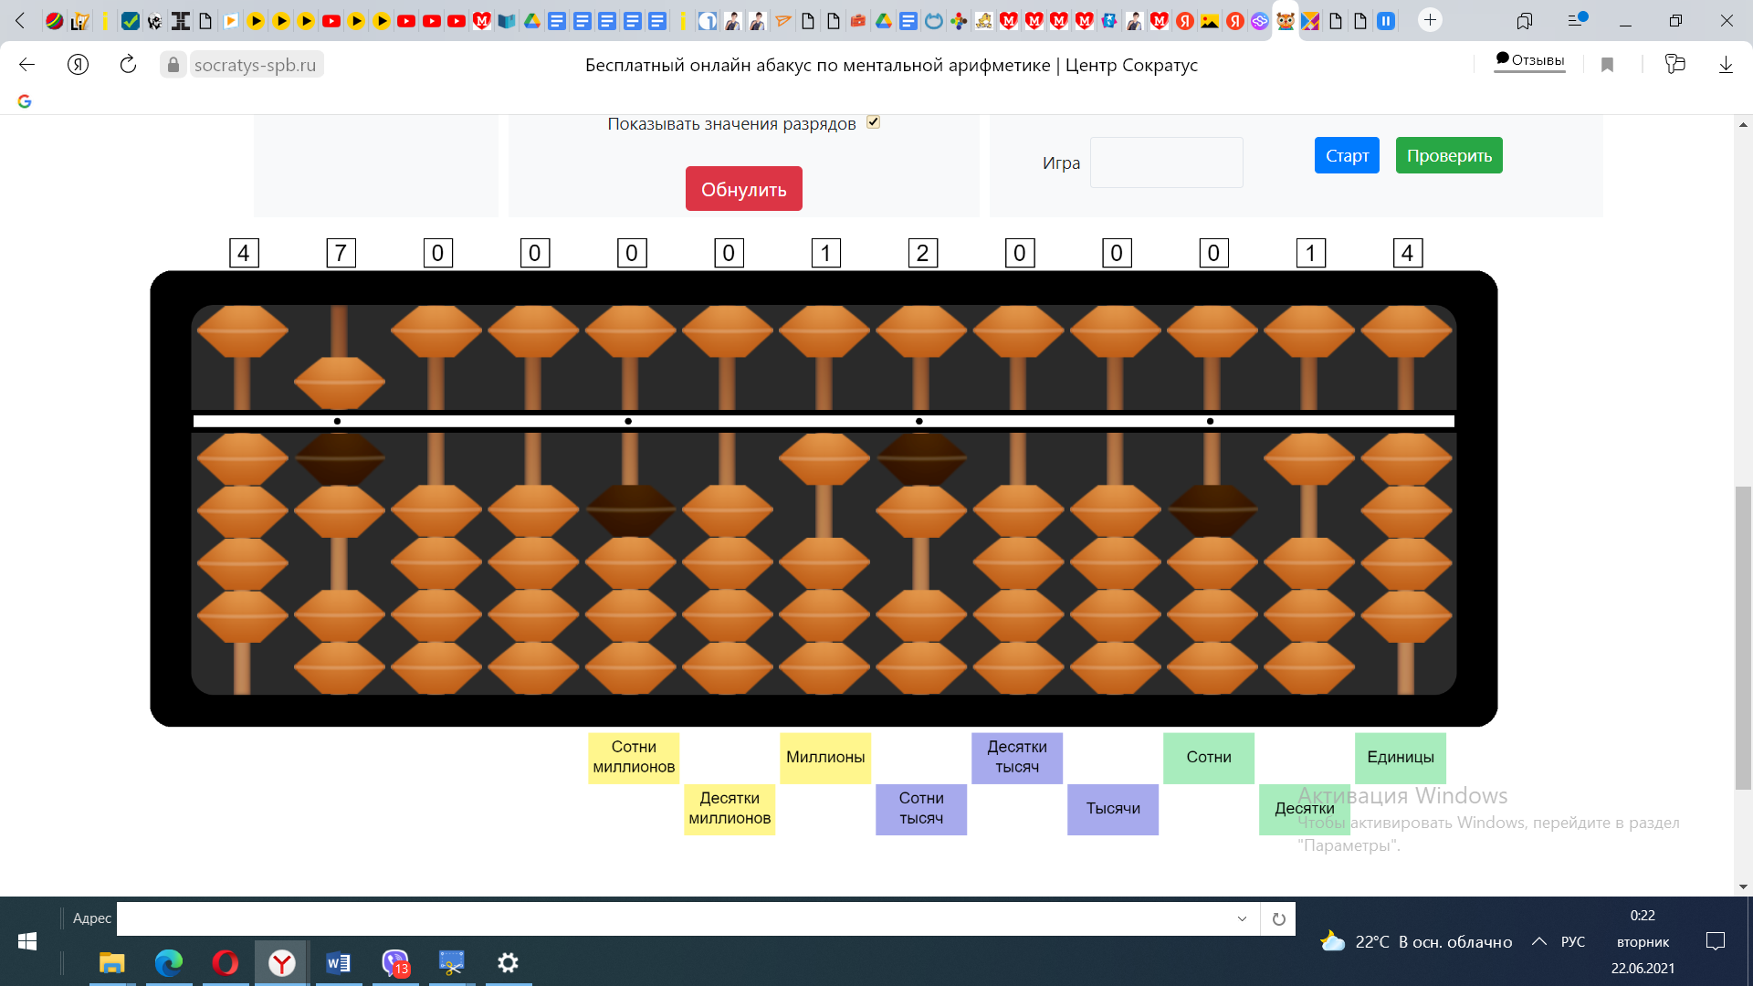
Task: Click the top lower bead in Десятки column
Action: pyautogui.click(x=1309, y=459)
